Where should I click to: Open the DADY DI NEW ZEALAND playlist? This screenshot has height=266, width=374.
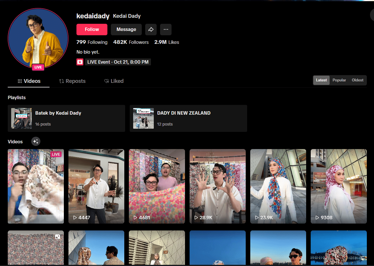click(188, 118)
